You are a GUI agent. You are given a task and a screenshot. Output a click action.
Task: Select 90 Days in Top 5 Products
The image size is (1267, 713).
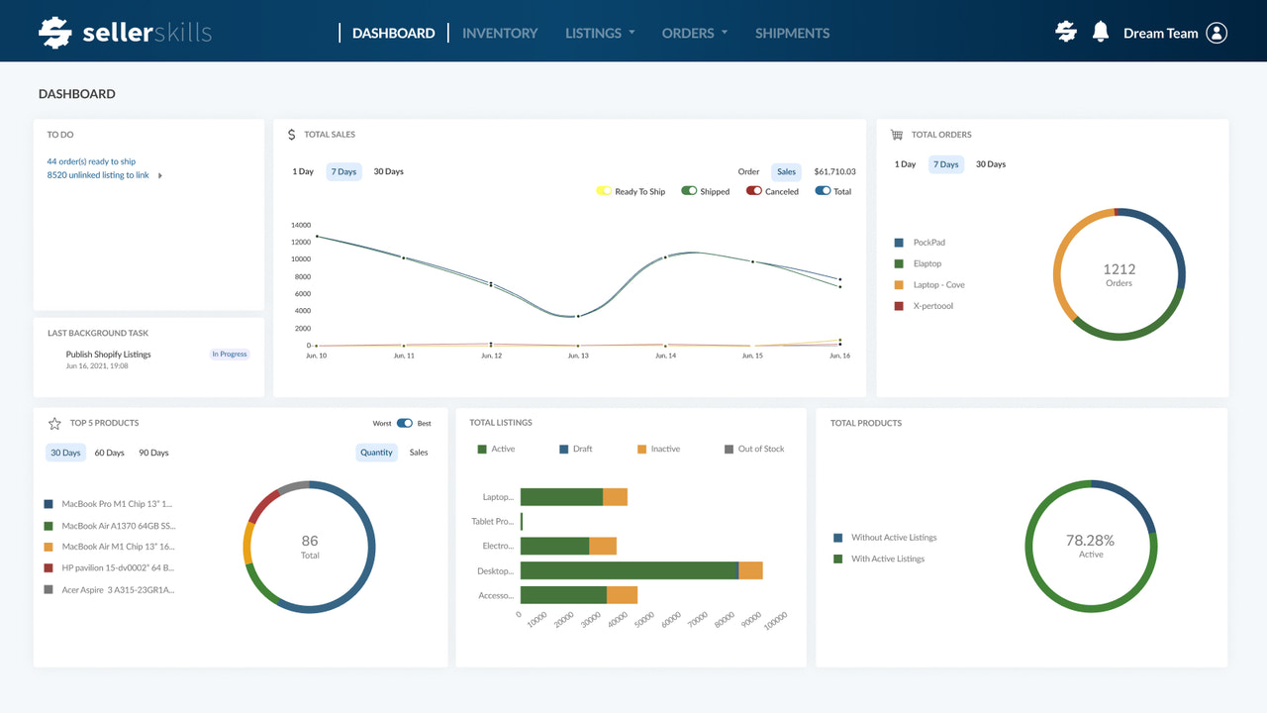coord(153,453)
